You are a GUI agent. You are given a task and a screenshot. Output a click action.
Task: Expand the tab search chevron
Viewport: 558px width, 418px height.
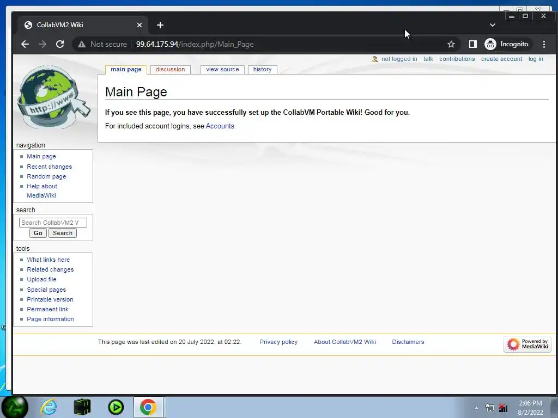pos(492,25)
